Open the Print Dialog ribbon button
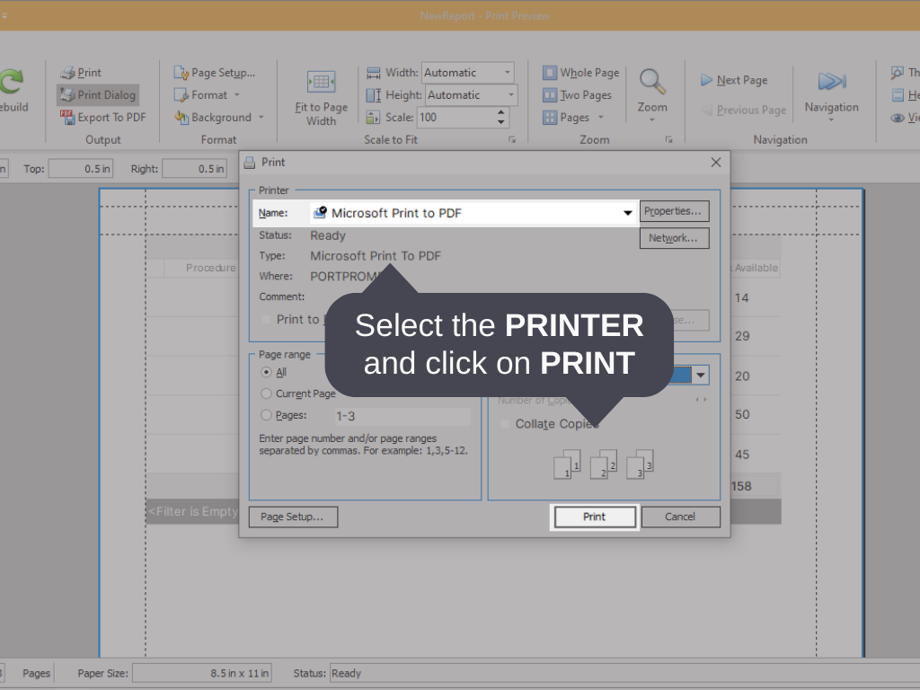 (x=98, y=95)
